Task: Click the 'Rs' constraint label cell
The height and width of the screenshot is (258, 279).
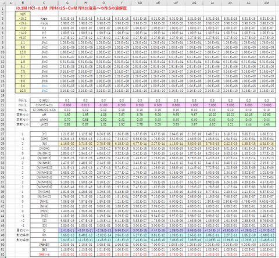Action: (44, 240)
